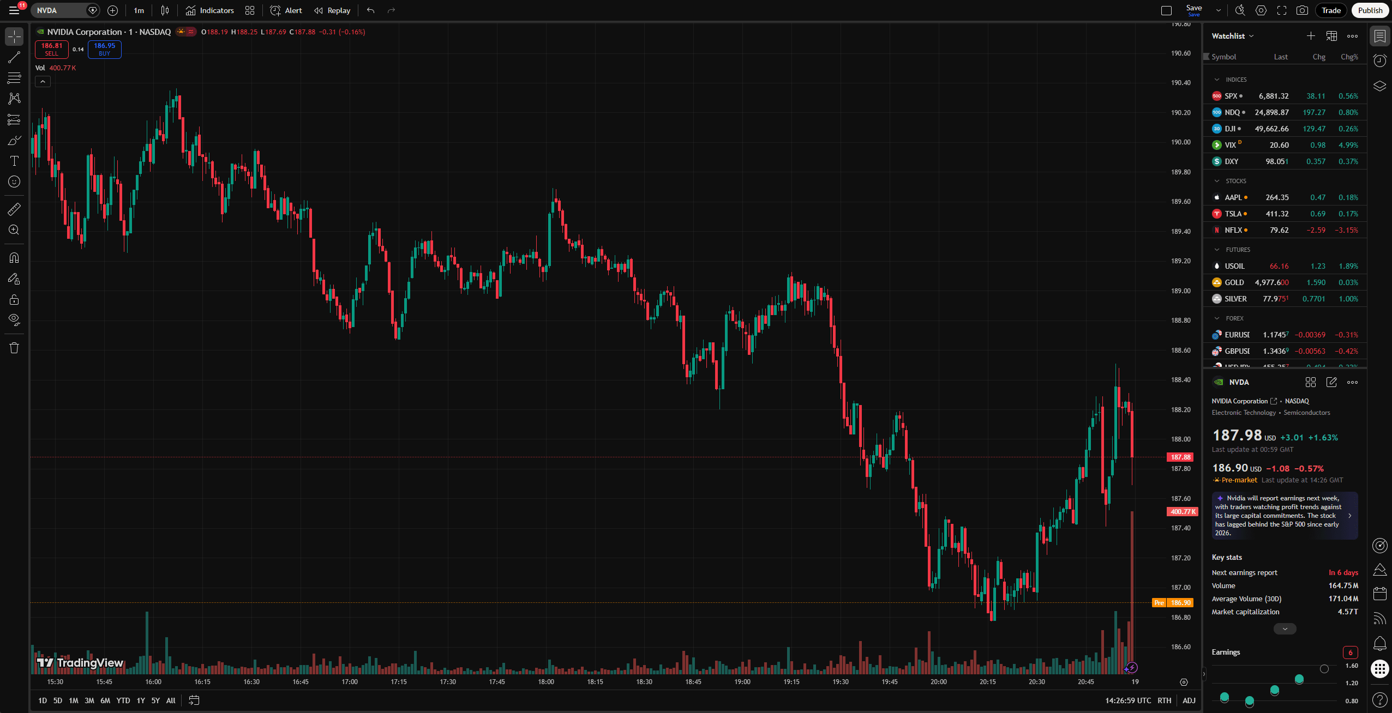1392x713 pixels.
Task: Remove drawings using the trash icon
Action: click(x=14, y=347)
